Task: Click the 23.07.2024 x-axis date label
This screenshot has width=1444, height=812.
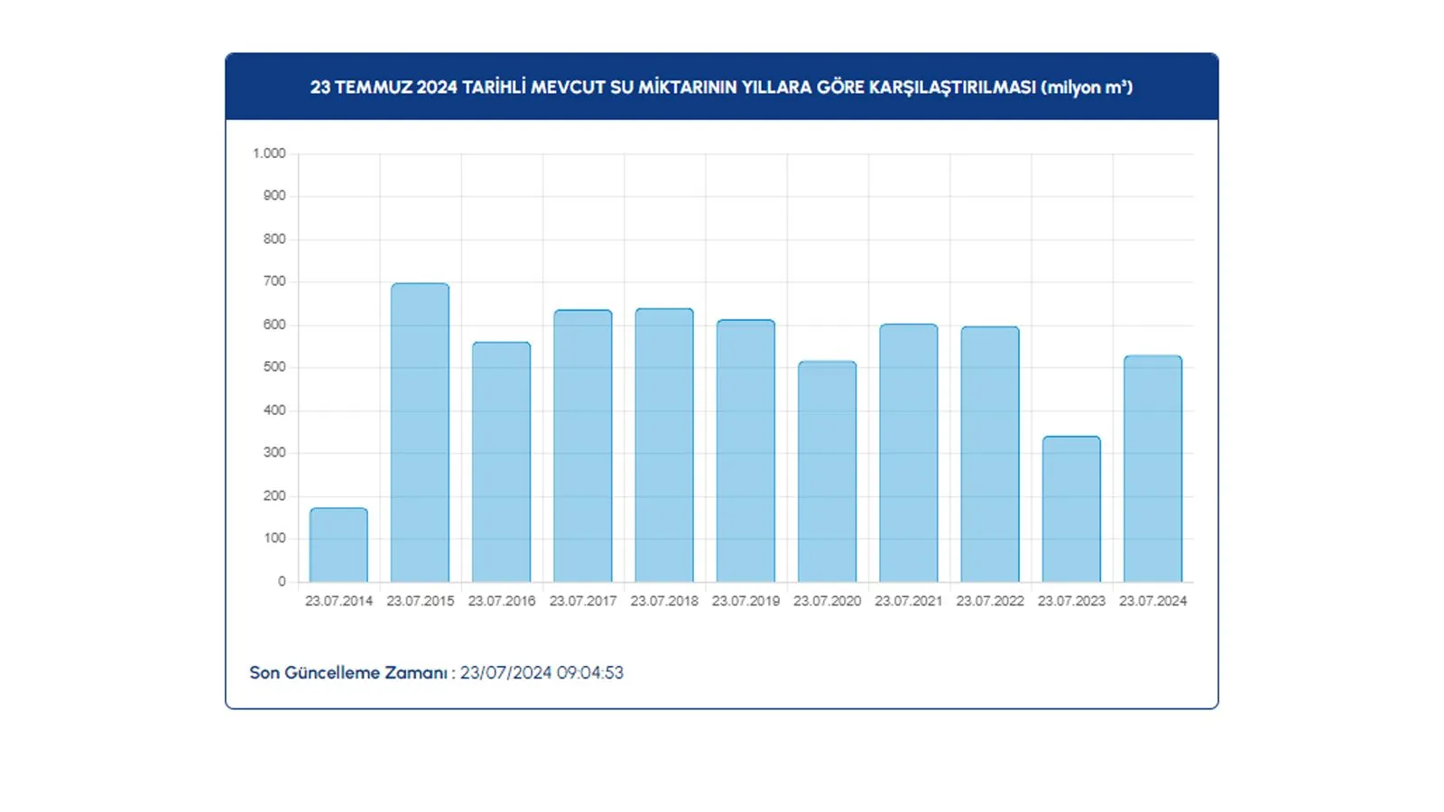Action: coord(1152,601)
